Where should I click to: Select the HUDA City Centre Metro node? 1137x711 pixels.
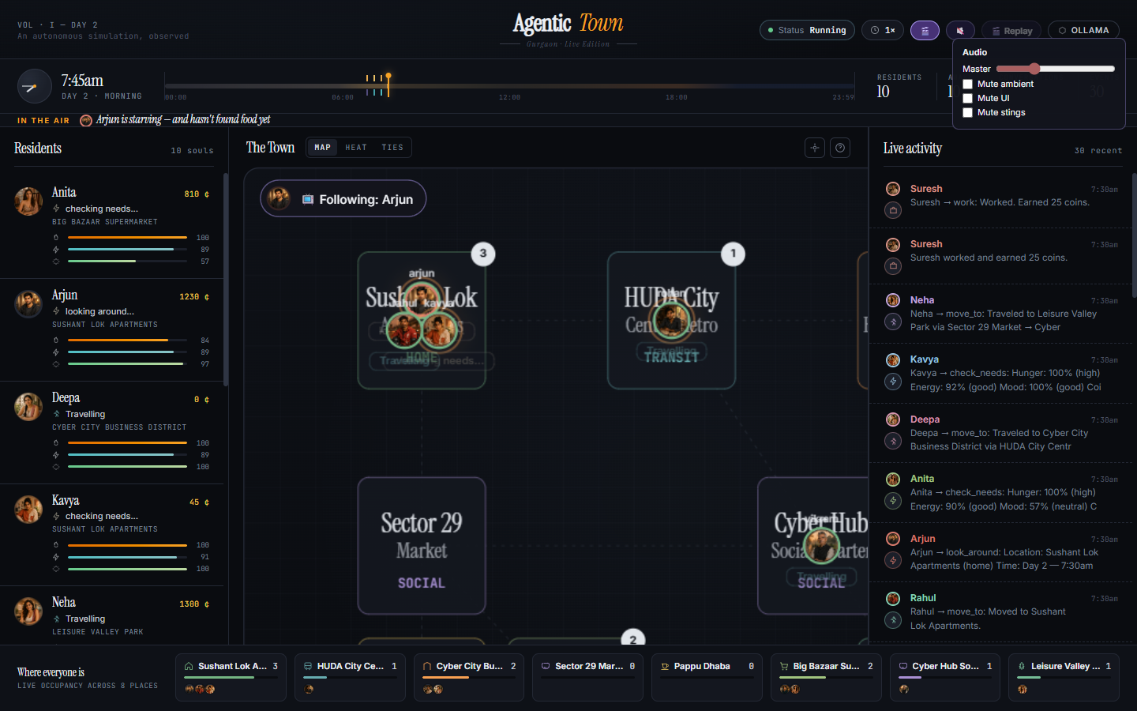point(671,321)
